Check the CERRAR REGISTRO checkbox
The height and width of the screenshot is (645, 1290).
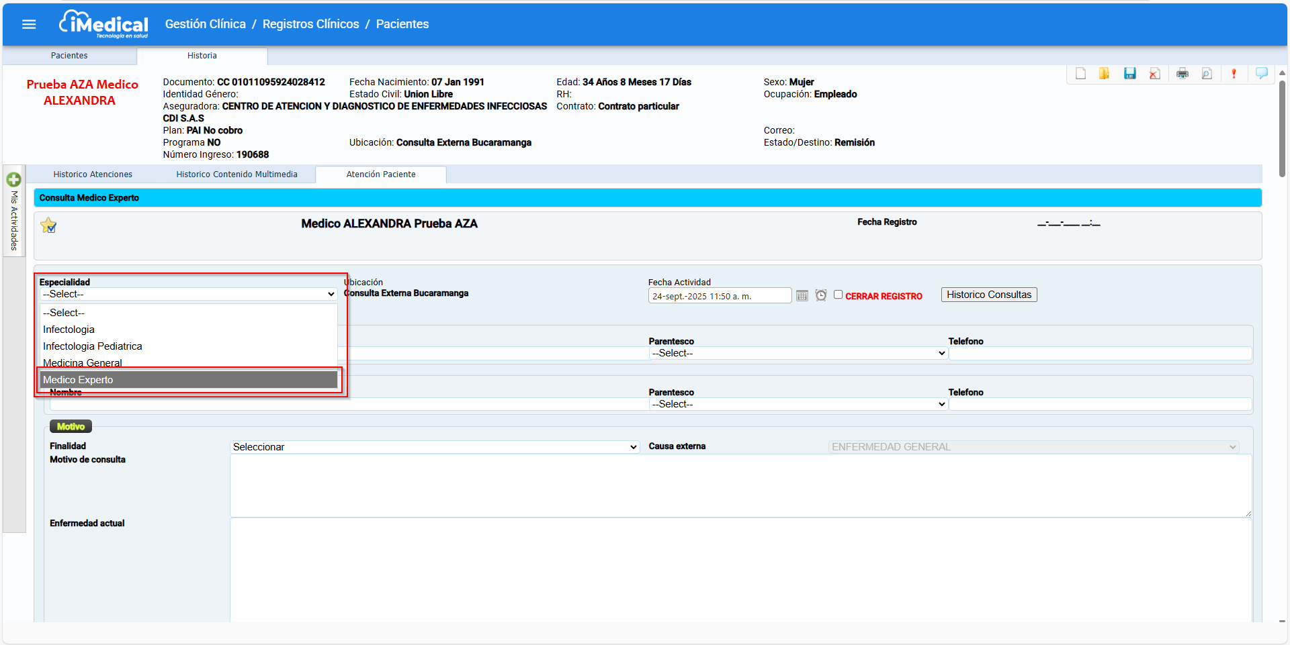tap(838, 295)
